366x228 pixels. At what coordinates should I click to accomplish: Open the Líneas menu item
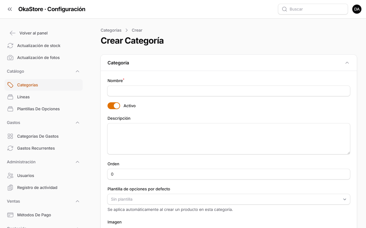(43, 97)
